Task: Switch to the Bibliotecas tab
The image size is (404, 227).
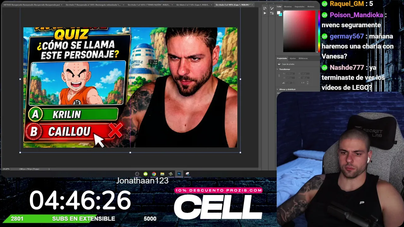Action: point(303,58)
